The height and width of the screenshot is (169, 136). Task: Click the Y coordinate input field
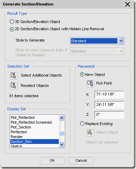point(109,105)
